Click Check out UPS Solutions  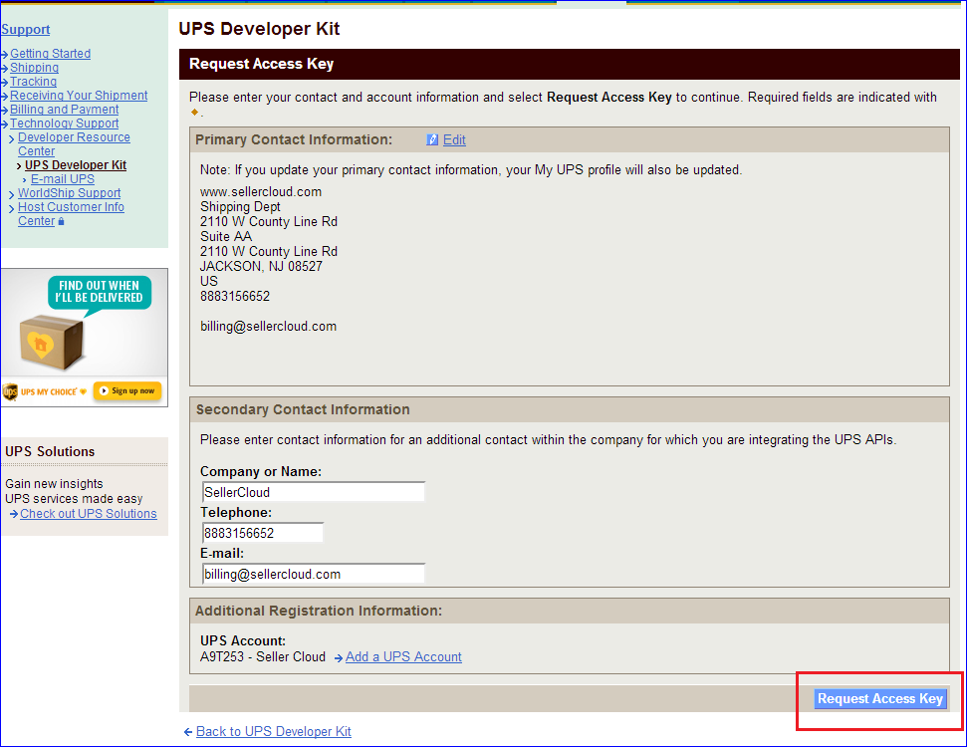[x=89, y=514]
